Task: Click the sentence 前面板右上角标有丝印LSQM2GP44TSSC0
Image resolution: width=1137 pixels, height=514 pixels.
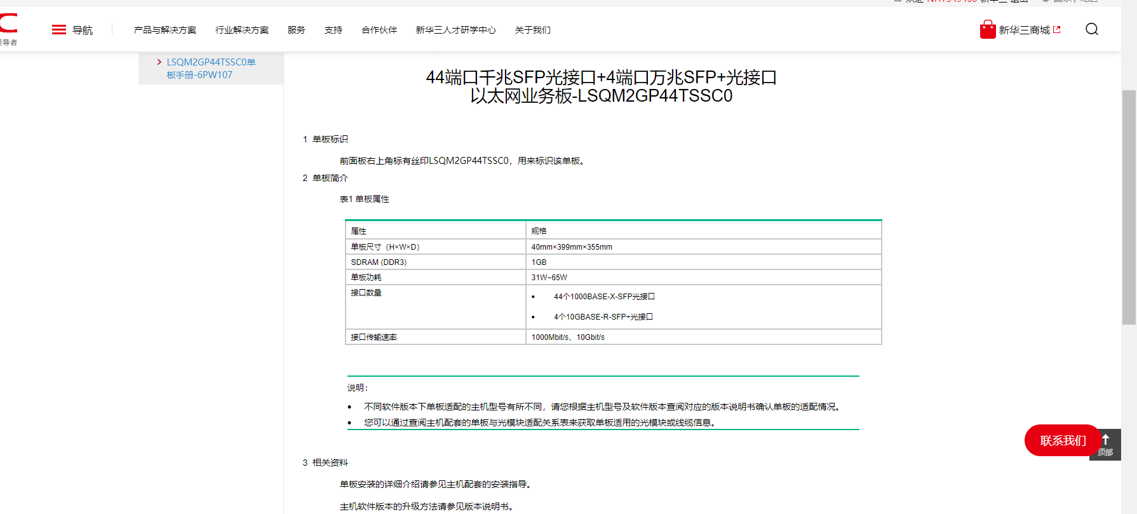Action: [x=462, y=161]
